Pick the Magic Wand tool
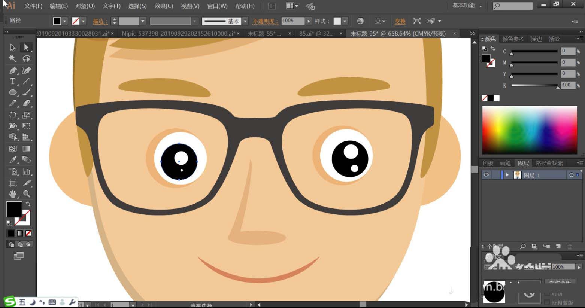This screenshot has width=585, height=308. pos(13,59)
